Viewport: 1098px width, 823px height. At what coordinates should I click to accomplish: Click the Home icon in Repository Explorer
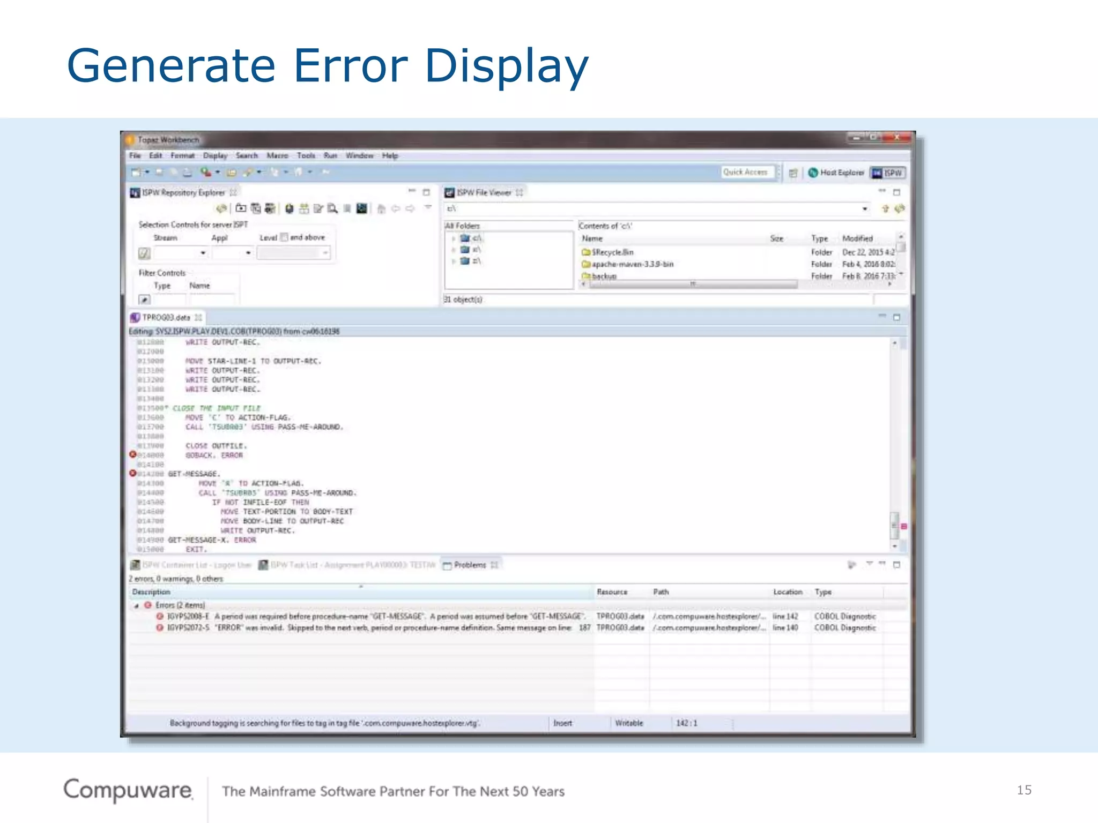click(381, 208)
